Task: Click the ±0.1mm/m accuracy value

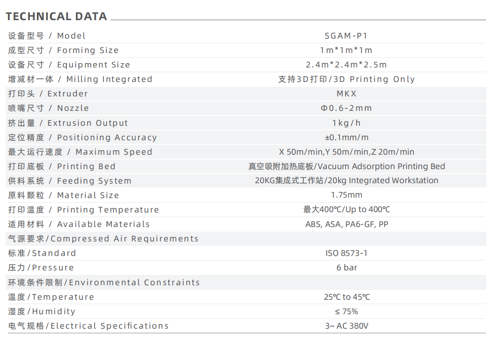Action: tap(346, 138)
